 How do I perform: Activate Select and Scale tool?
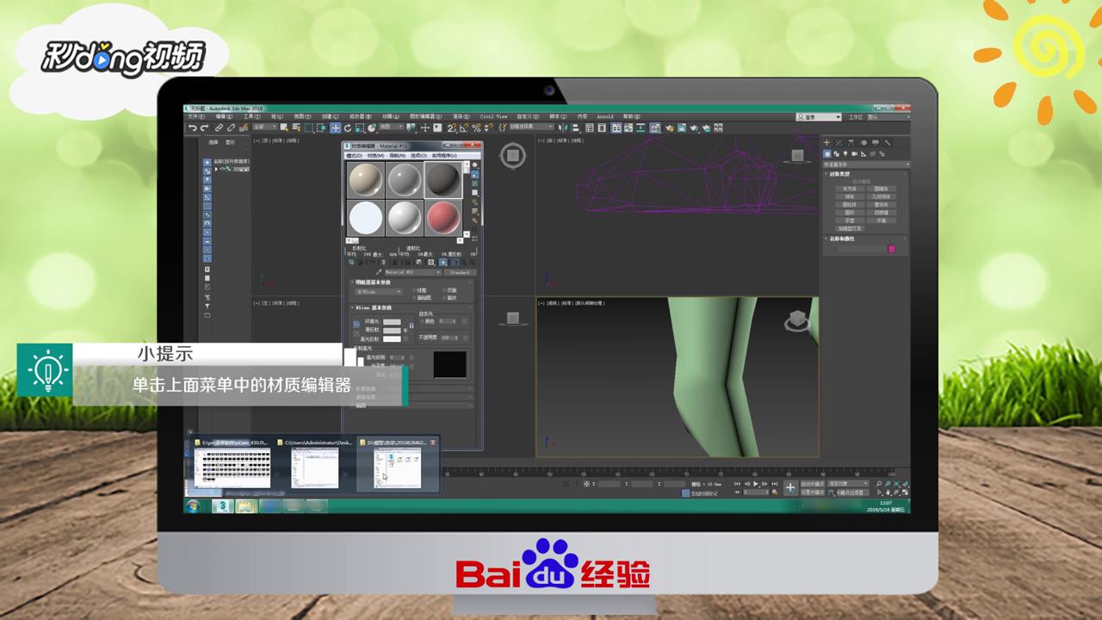(x=359, y=127)
